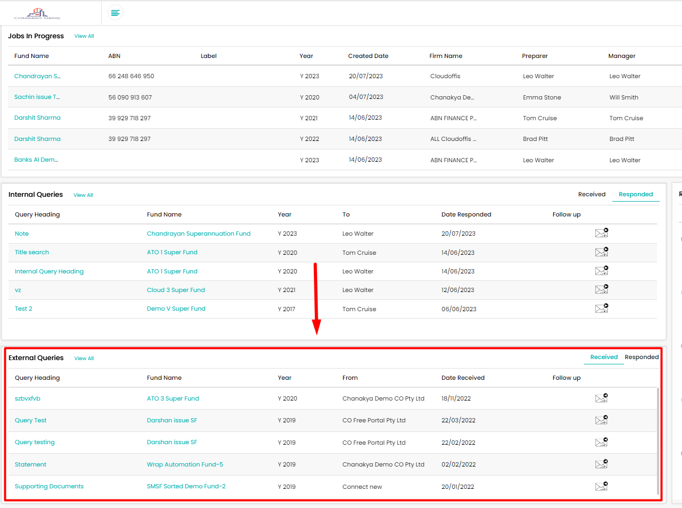
Task: Send follow-up mail for Title search query
Action: coord(602,252)
